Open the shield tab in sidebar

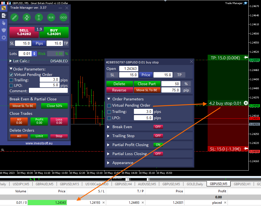[4, 30]
